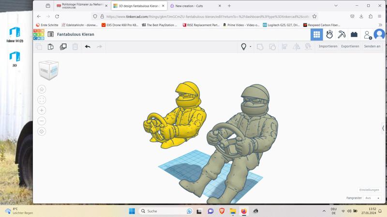Screen dimensions: 387x217
Task: Open the Erste Schritte bookmark
Action: click(x=47, y=25)
